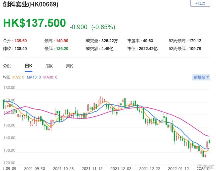
Task: Click the 140.00 y-axis label
Action: click(x=9, y=138)
